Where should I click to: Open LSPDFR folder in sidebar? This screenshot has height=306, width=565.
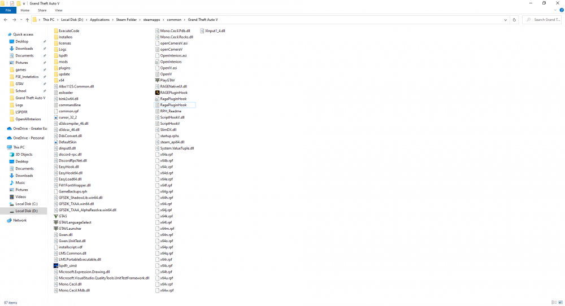[21, 112]
